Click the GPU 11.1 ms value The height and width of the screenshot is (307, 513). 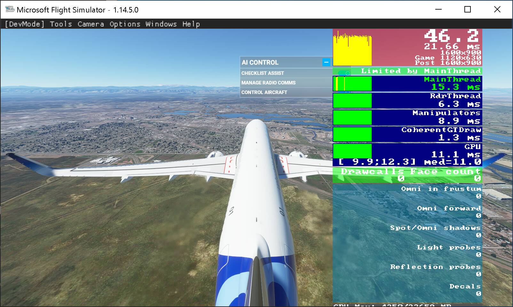point(456,154)
